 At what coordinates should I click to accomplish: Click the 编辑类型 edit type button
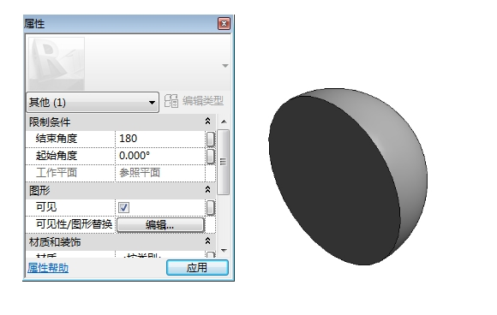[x=194, y=101]
